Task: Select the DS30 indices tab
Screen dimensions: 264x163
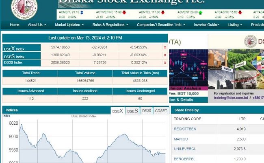Action: [x=147, y=111]
